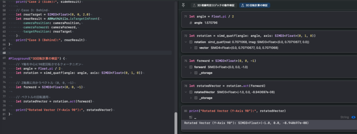Click editor line 75 'let forward = SIMD3<Float>(0, 0, -1)'

click(x=49, y=87)
